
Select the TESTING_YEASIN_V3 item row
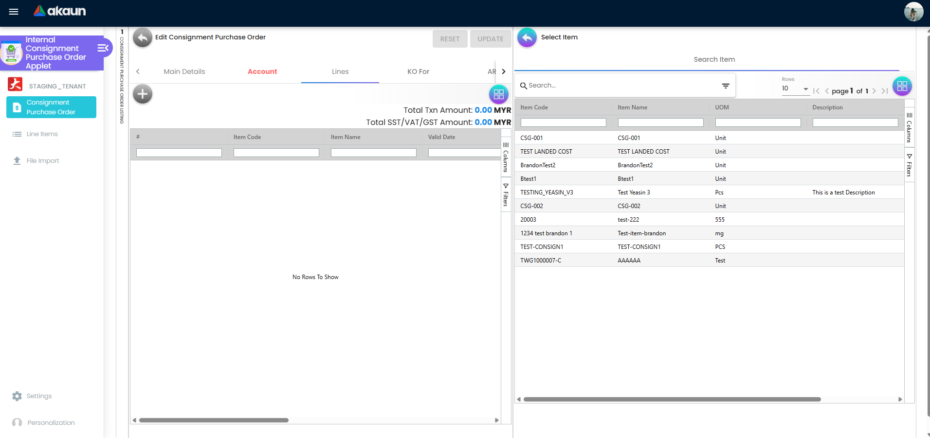pos(710,193)
